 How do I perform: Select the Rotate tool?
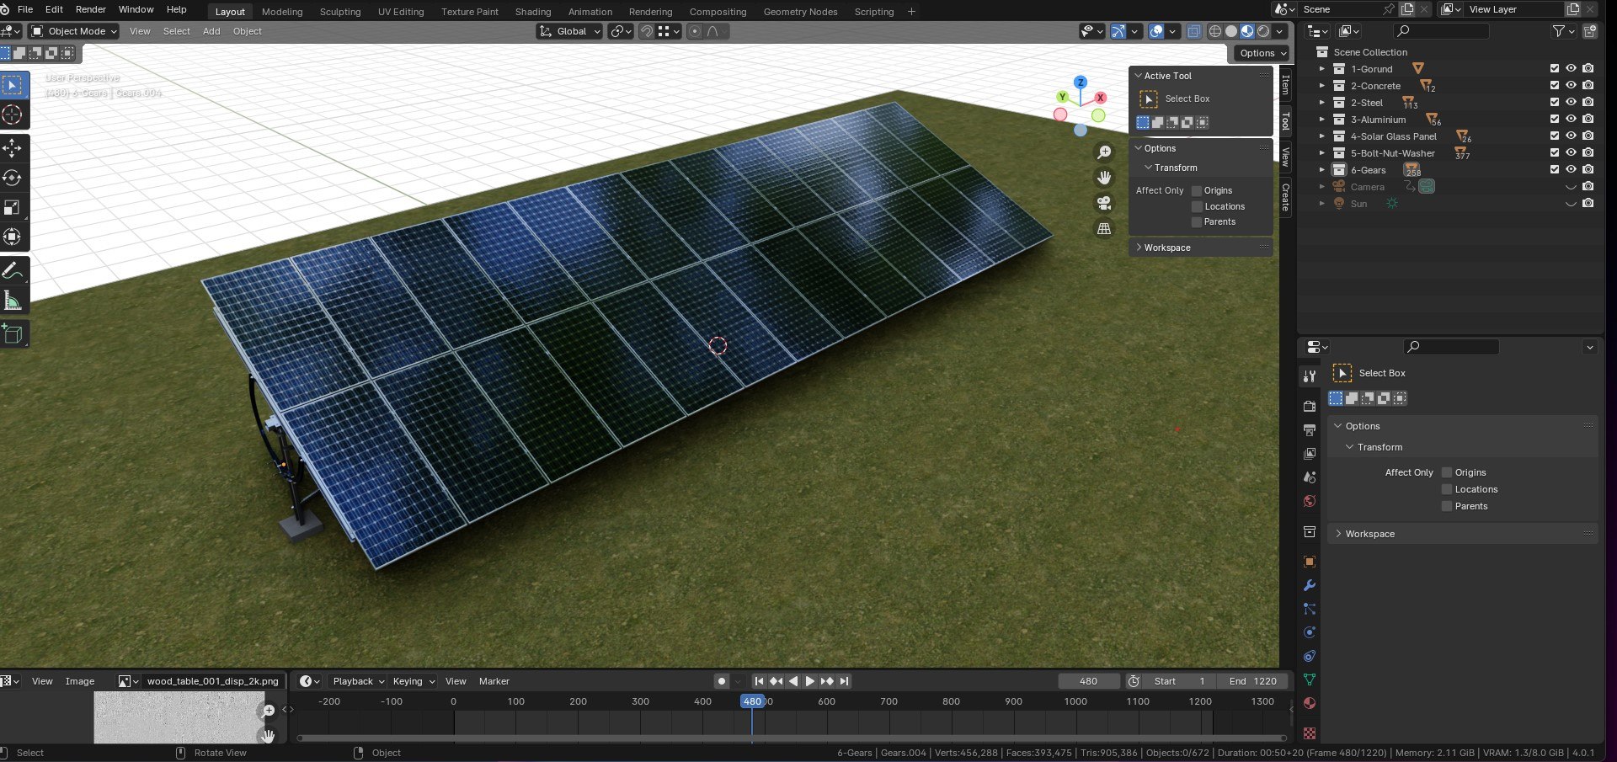coord(13,178)
